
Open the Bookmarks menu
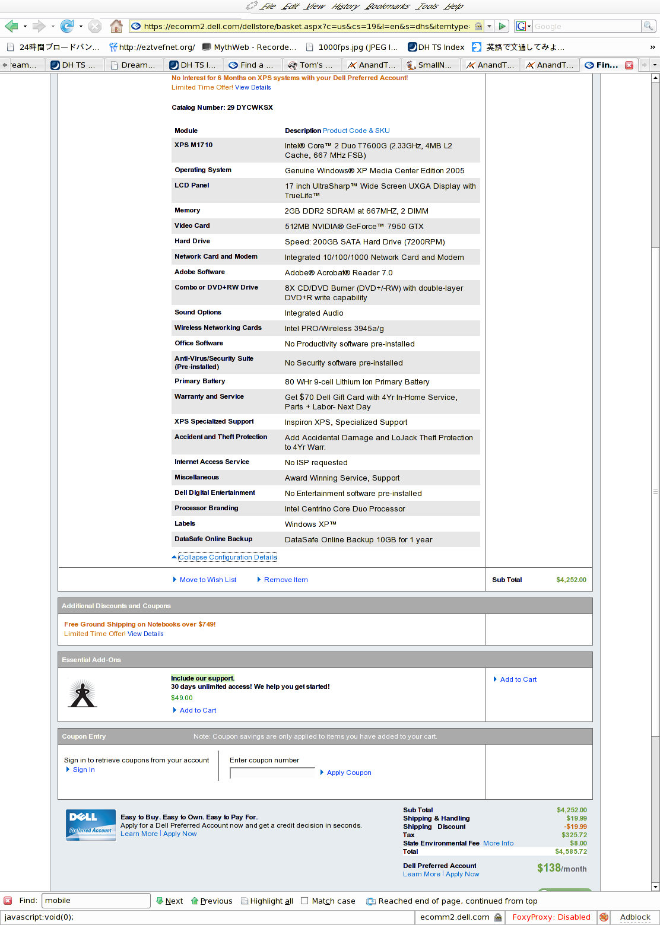[x=388, y=7]
